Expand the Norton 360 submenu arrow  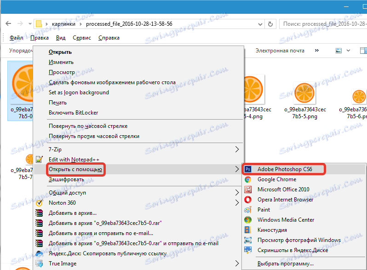(x=237, y=203)
